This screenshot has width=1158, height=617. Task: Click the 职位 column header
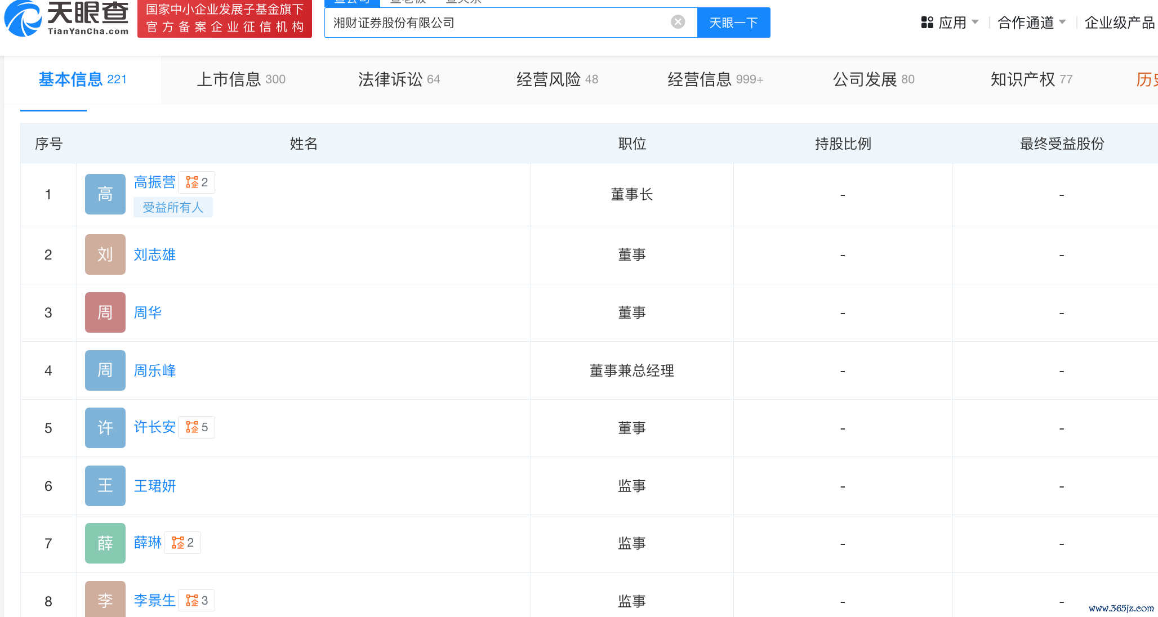(x=632, y=144)
